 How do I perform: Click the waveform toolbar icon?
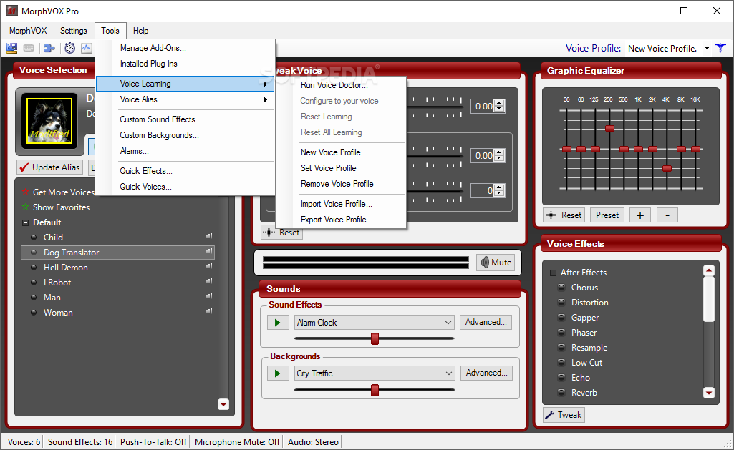point(87,48)
